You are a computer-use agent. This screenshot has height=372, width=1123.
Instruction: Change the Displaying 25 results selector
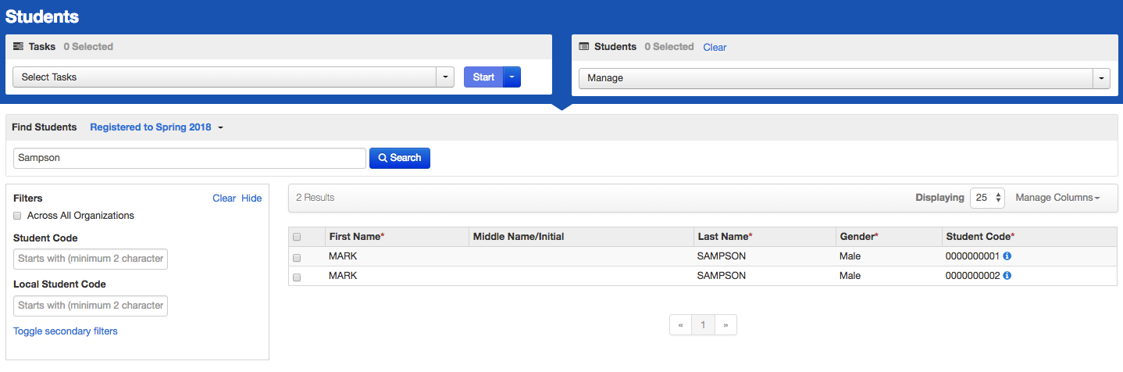(x=987, y=198)
